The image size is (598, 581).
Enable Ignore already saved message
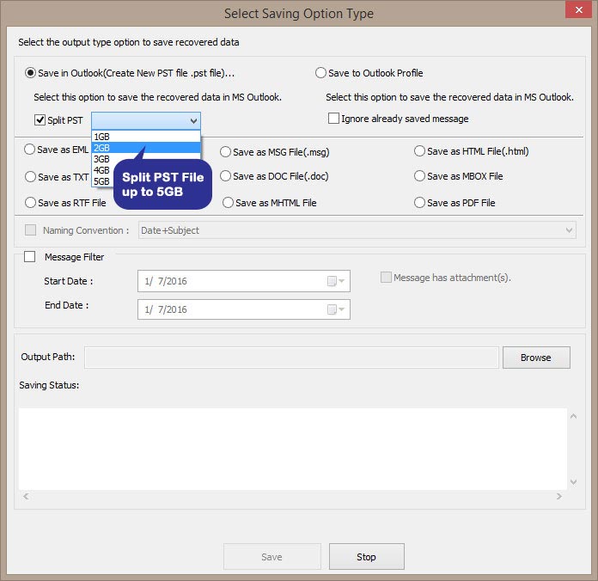334,119
